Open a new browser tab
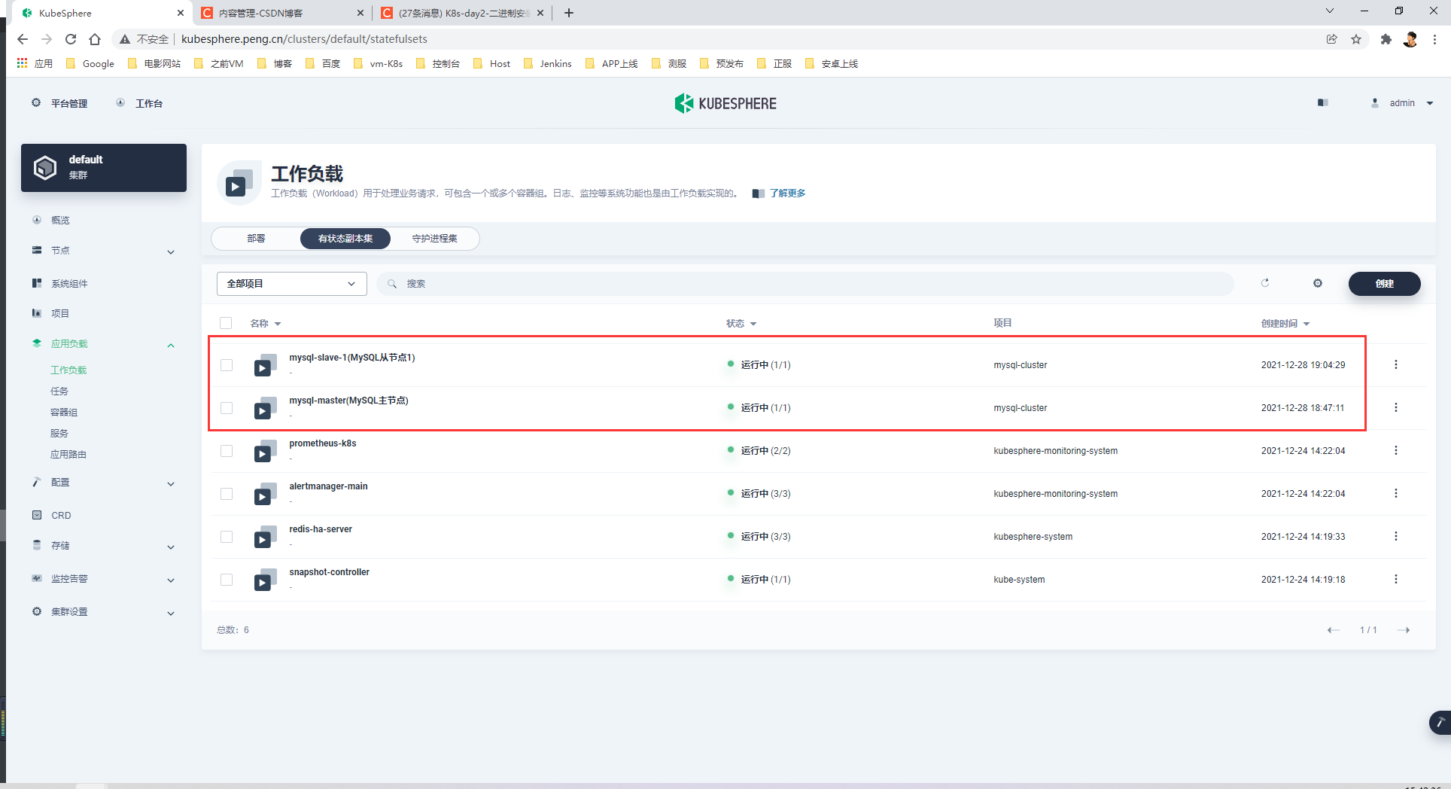The width and height of the screenshot is (1451, 789). pyautogui.click(x=569, y=13)
